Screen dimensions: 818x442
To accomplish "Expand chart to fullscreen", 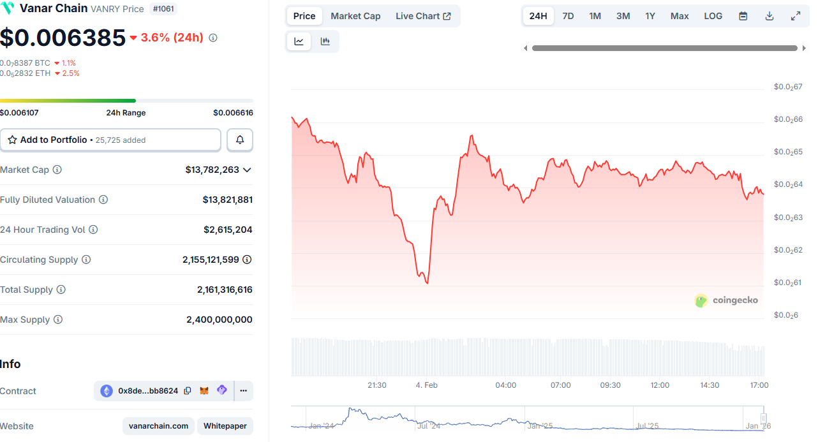I will pyautogui.click(x=796, y=16).
